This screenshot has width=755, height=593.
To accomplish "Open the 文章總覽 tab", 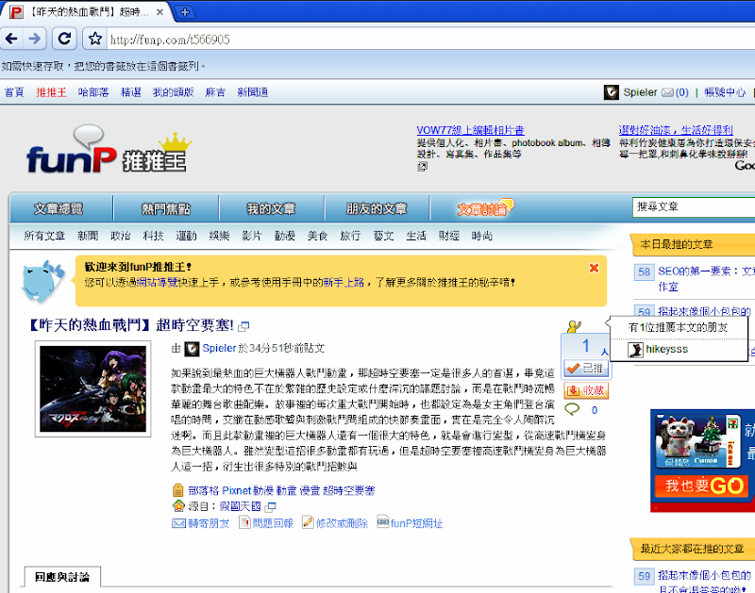I will pos(59,208).
